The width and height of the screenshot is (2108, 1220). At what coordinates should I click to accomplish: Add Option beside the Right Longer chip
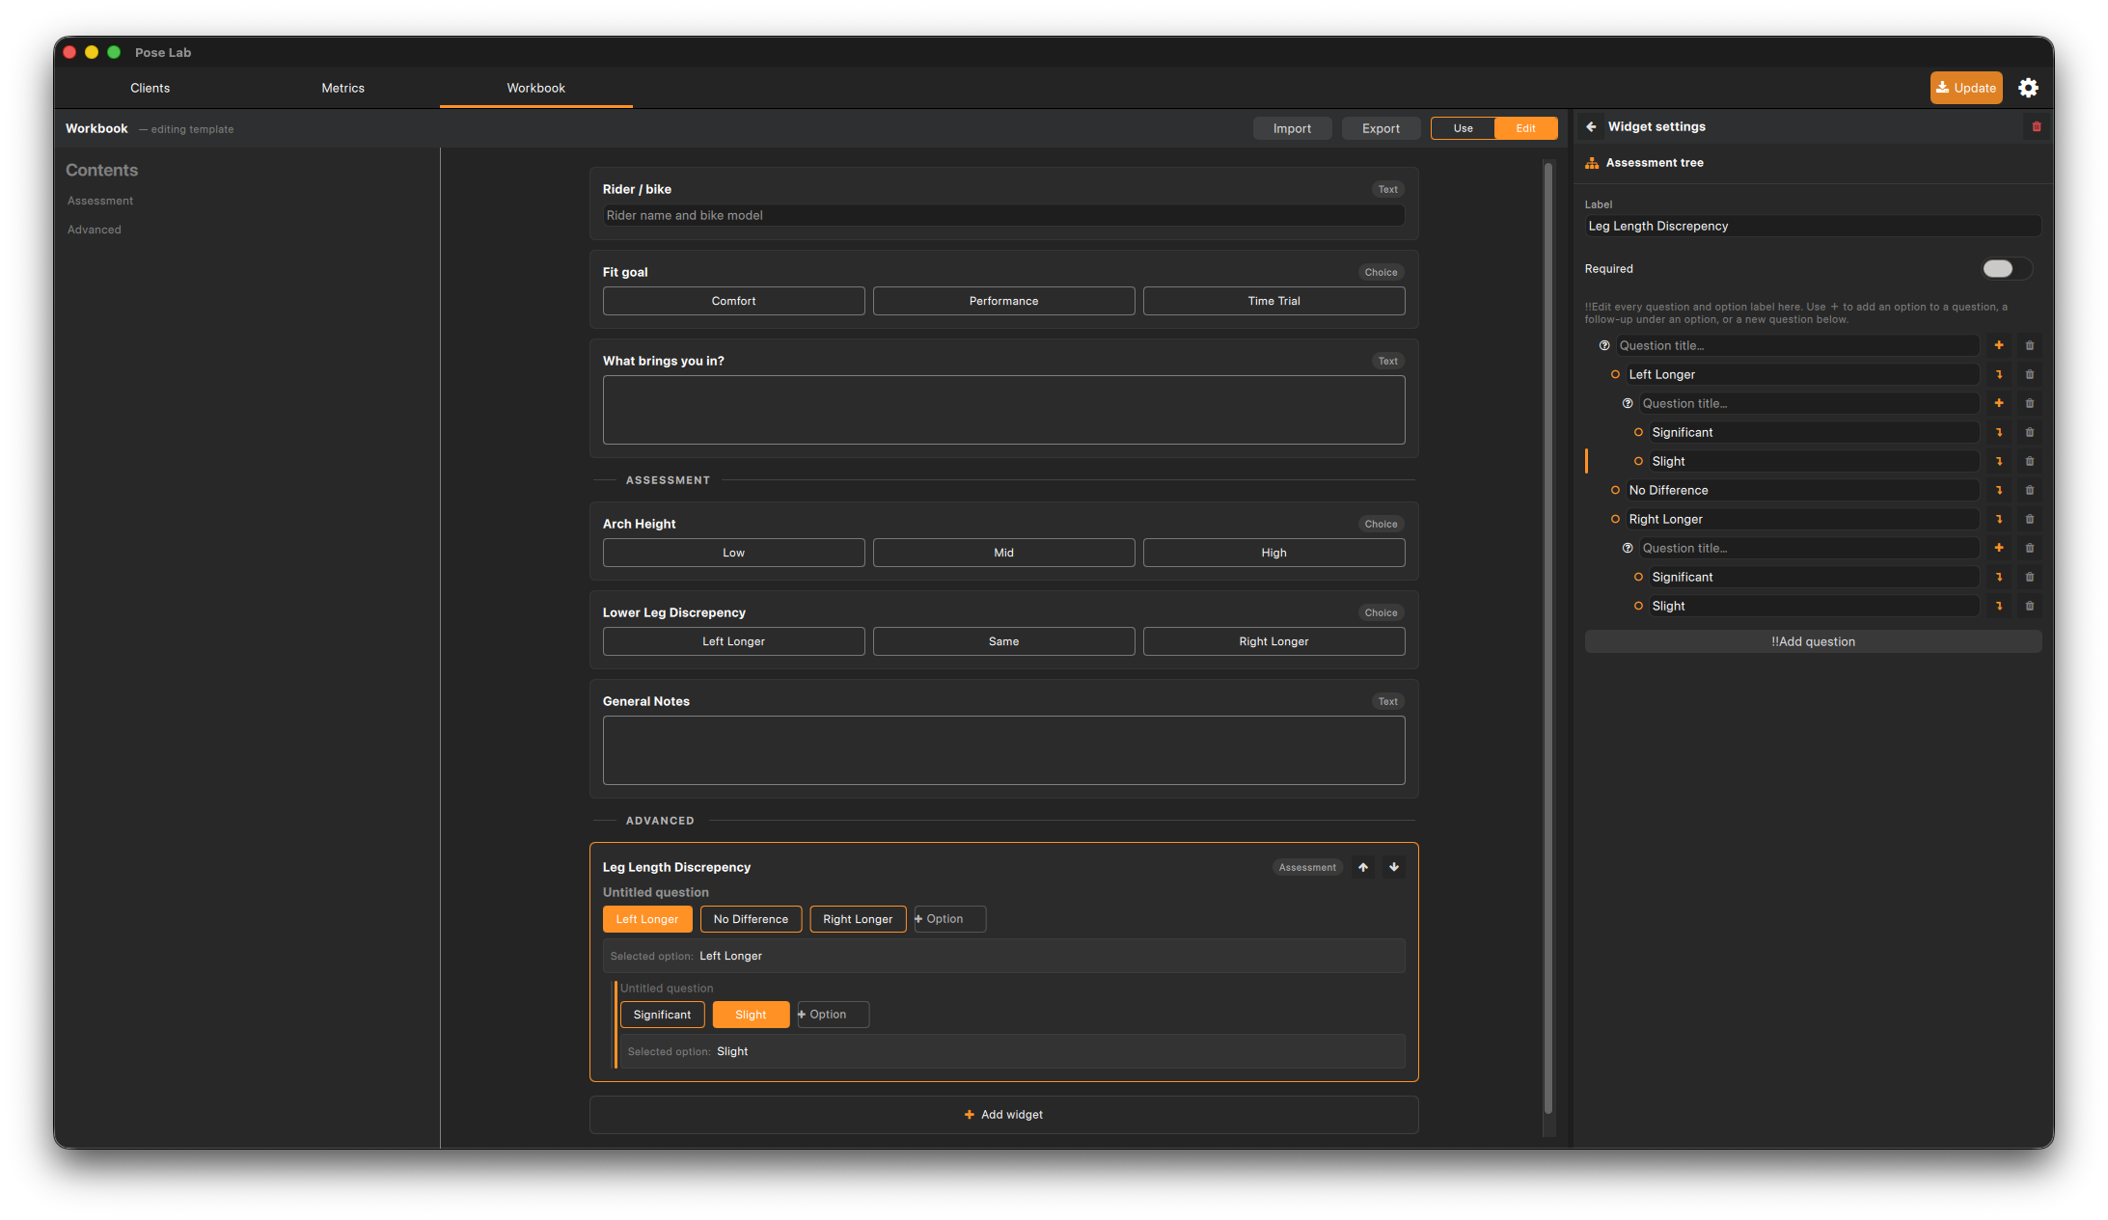[949, 919]
